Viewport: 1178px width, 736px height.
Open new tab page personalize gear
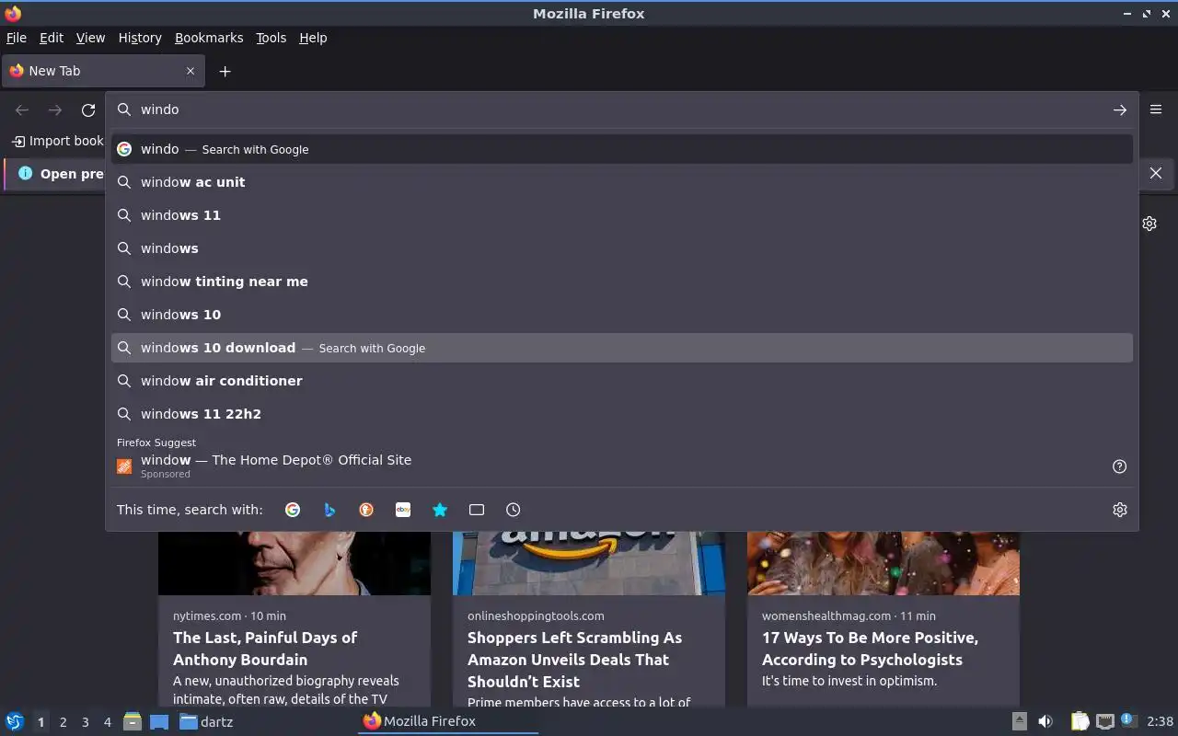pyautogui.click(x=1149, y=224)
